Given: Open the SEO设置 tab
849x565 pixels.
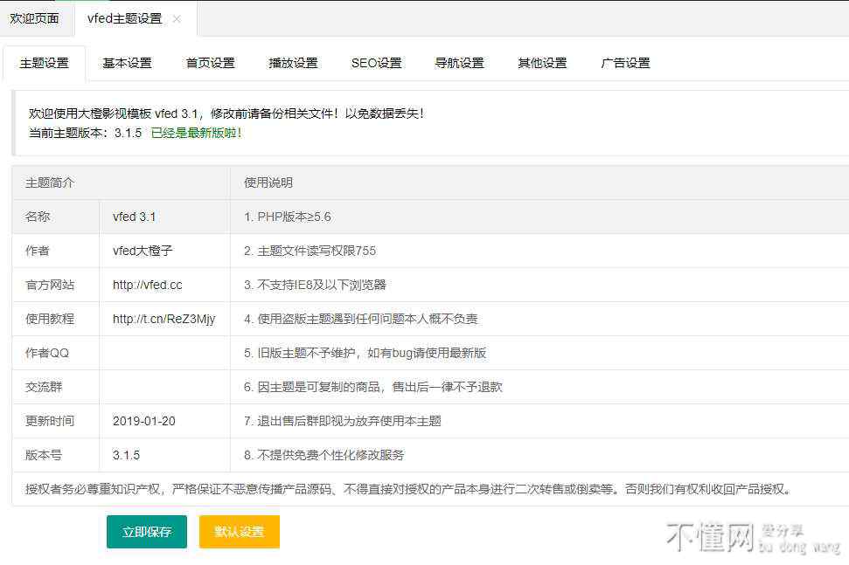Looking at the screenshot, I should (376, 63).
